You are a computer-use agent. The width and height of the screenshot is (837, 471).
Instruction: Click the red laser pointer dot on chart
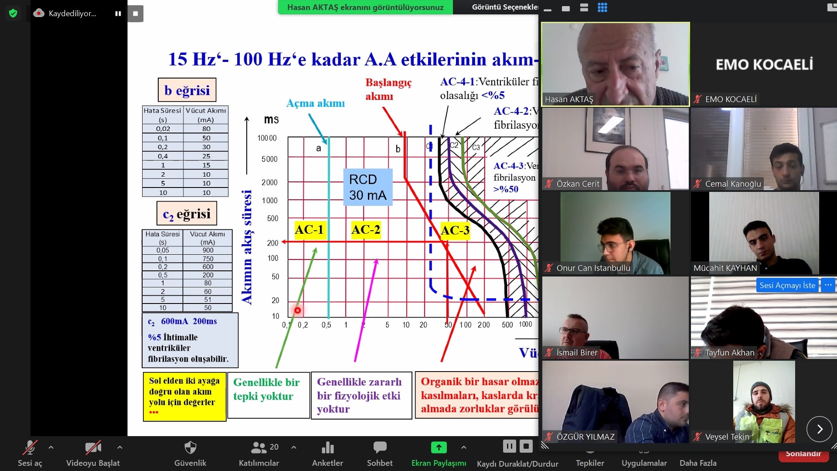(x=297, y=311)
